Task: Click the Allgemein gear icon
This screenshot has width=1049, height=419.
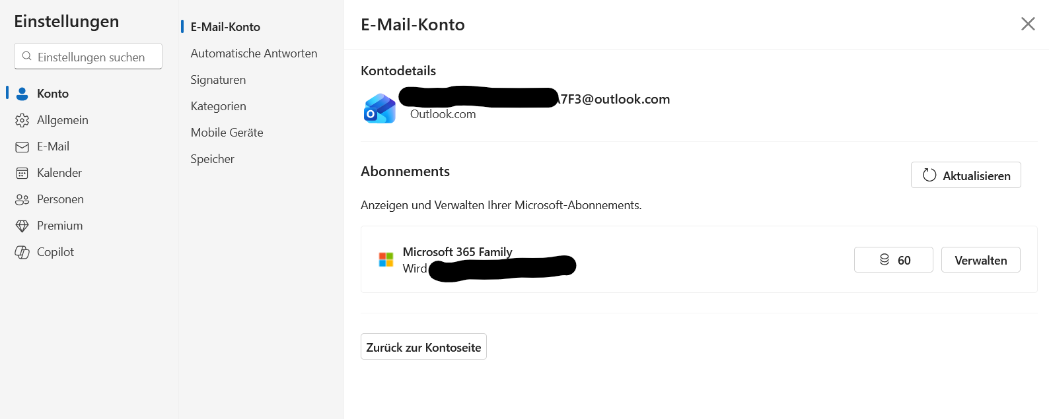Action: tap(22, 120)
